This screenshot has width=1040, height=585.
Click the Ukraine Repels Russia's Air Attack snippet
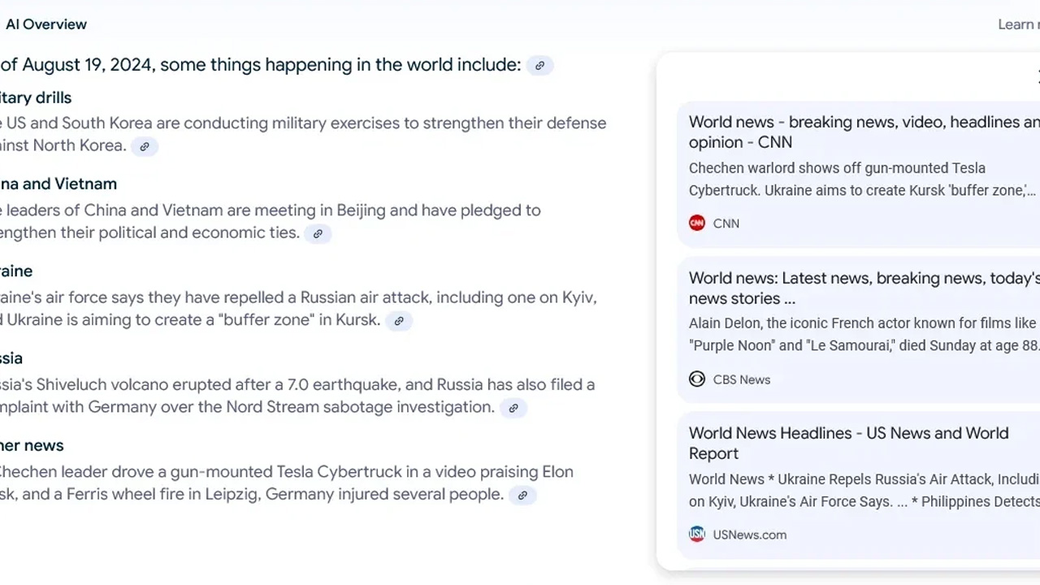click(864, 491)
